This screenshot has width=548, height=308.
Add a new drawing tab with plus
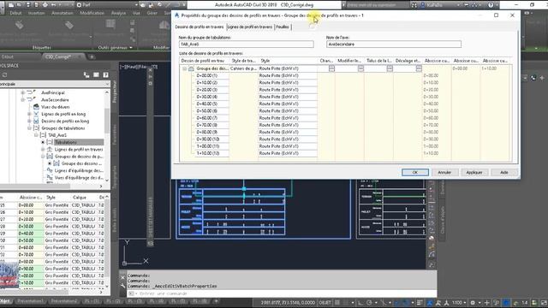[92, 56]
